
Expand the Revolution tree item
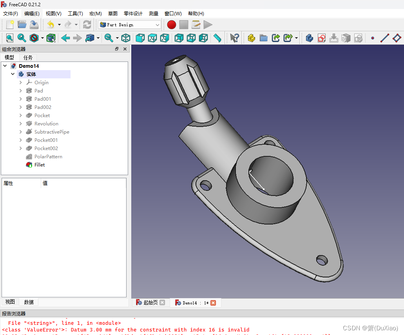click(x=21, y=124)
